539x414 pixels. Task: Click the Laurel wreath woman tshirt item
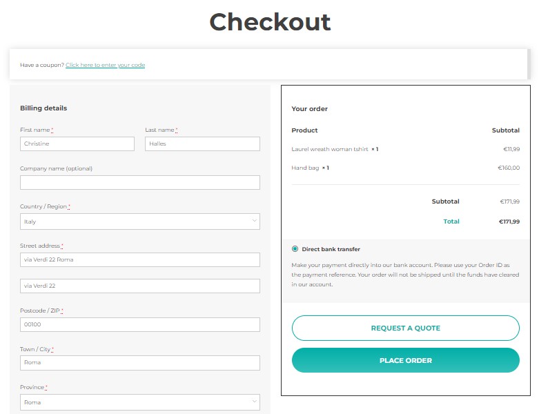click(x=331, y=149)
